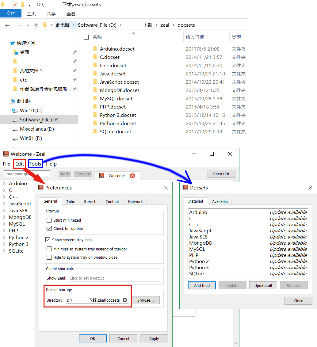Open Python 3.docset folder icon
Image resolution: width=317 pixels, height=347 pixels.
pyautogui.click(x=95, y=123)
